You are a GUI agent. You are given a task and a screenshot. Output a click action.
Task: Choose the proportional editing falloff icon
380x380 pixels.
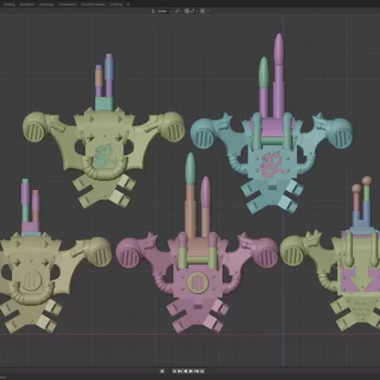[208, 11]
